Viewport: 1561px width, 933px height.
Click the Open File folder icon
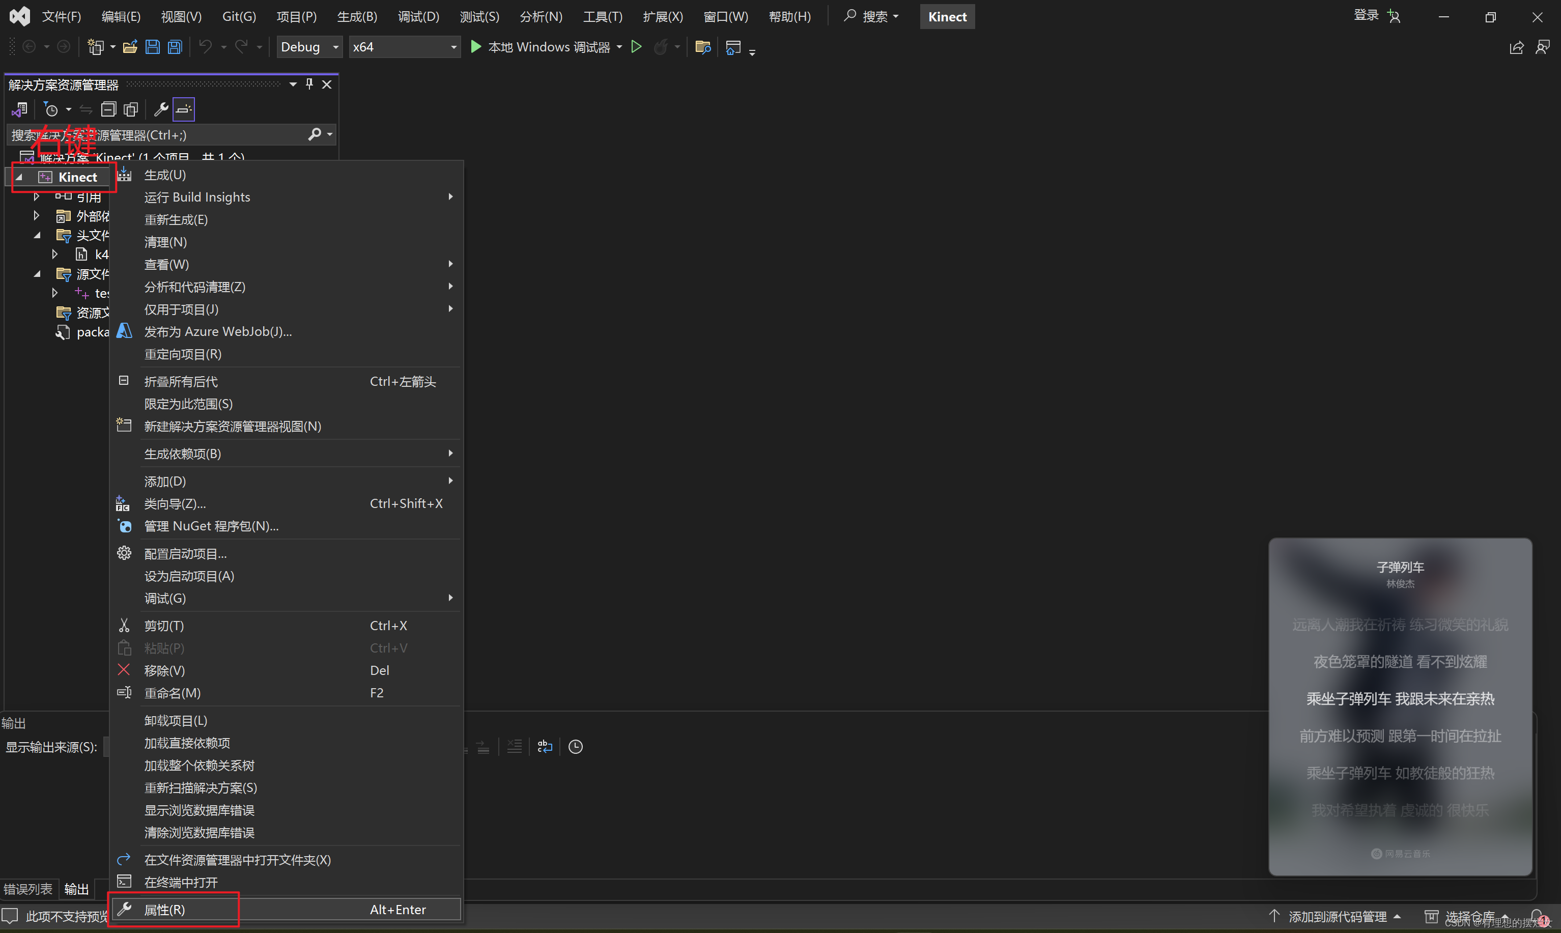click(x=130, y=47)
